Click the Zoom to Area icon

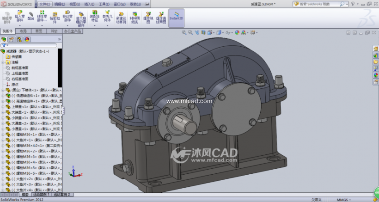[190, 32]
